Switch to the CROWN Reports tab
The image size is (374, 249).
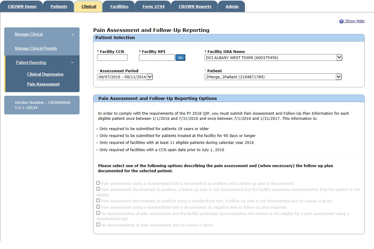coord(195,6)
